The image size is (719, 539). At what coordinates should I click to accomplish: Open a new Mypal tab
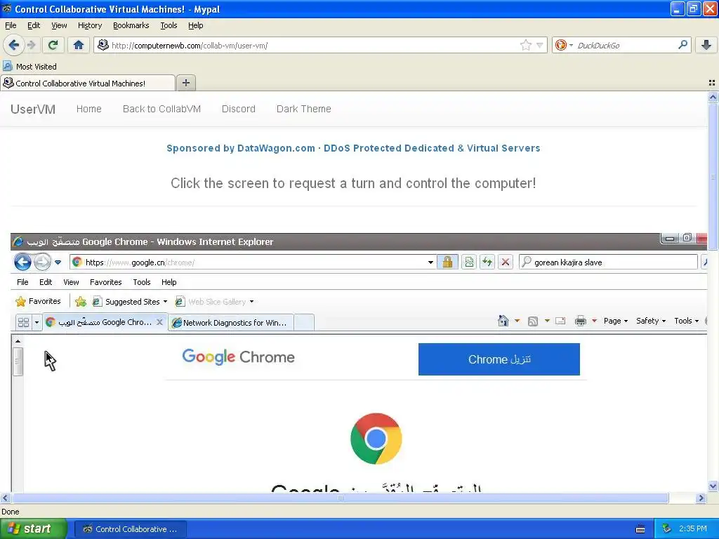(x=185, y=83)
